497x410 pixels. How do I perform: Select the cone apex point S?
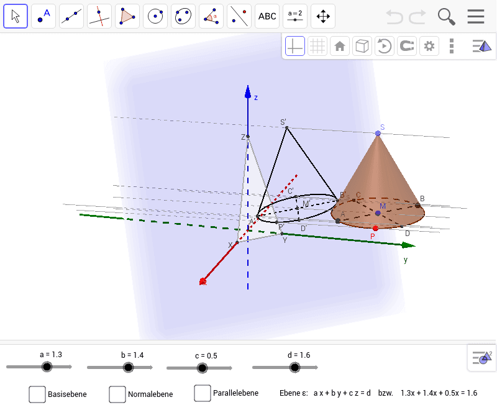pyautogui.click(x=378, y=134)
